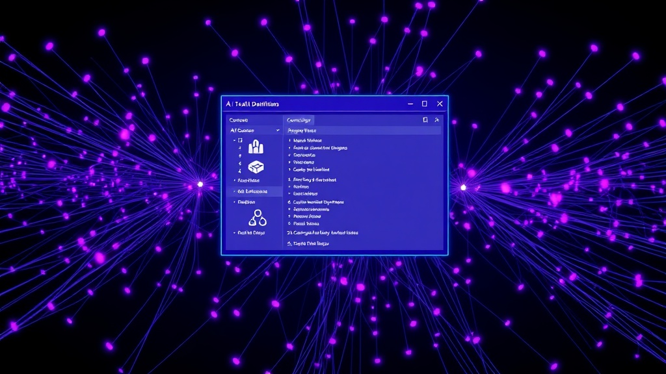
Task: Select the highlighted tab above the right list
Action: pyautogui.click(x=299, y=120)
